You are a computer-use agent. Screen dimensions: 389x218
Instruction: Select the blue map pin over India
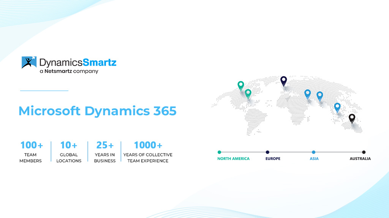tap(320, 96)
